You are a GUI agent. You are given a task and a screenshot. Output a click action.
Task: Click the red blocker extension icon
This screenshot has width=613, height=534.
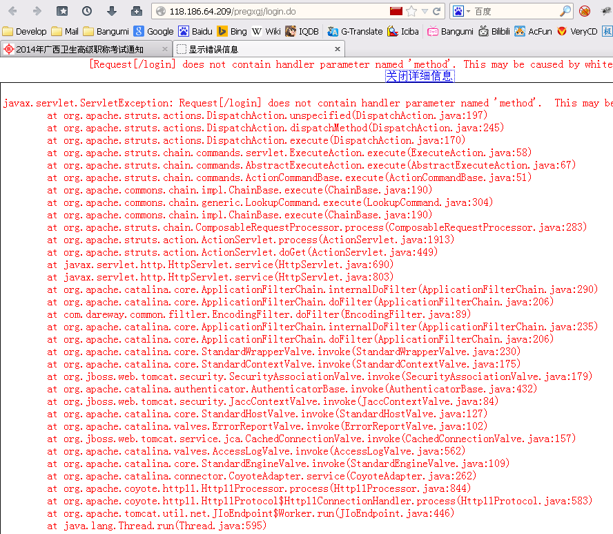point(585,11)
